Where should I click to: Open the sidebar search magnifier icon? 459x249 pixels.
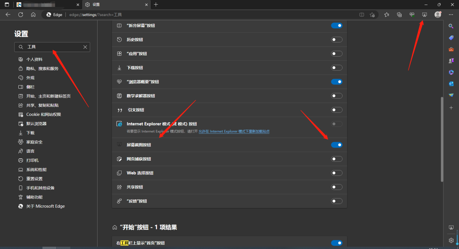(451, 26)
